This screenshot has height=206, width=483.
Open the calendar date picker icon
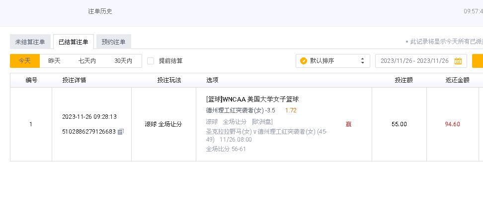point(458,61)
